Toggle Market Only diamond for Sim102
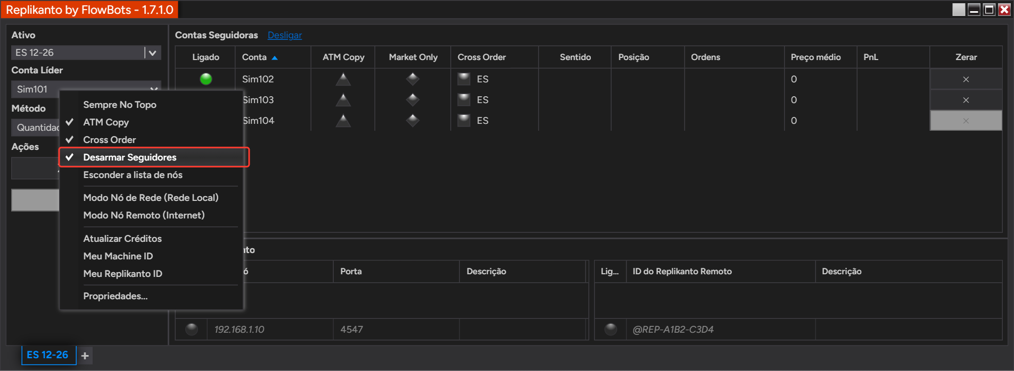This screenshot has width=1014, height=371. click(x=413, y=79)
